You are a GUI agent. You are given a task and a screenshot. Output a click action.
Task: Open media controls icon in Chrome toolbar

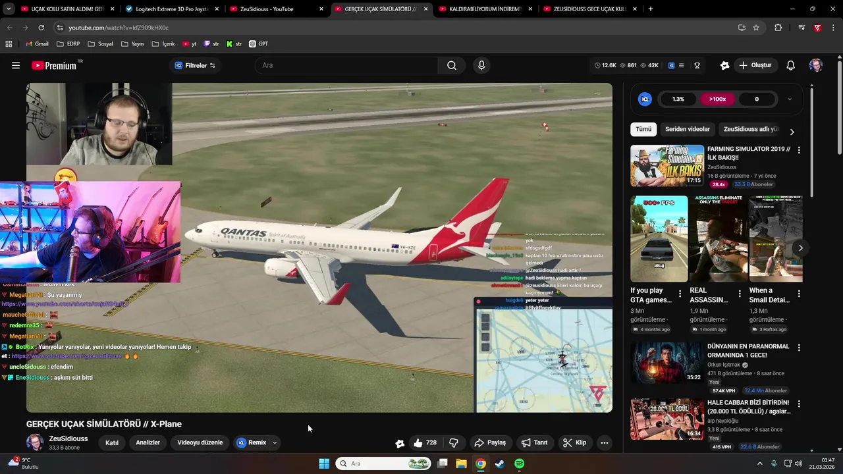802,28
